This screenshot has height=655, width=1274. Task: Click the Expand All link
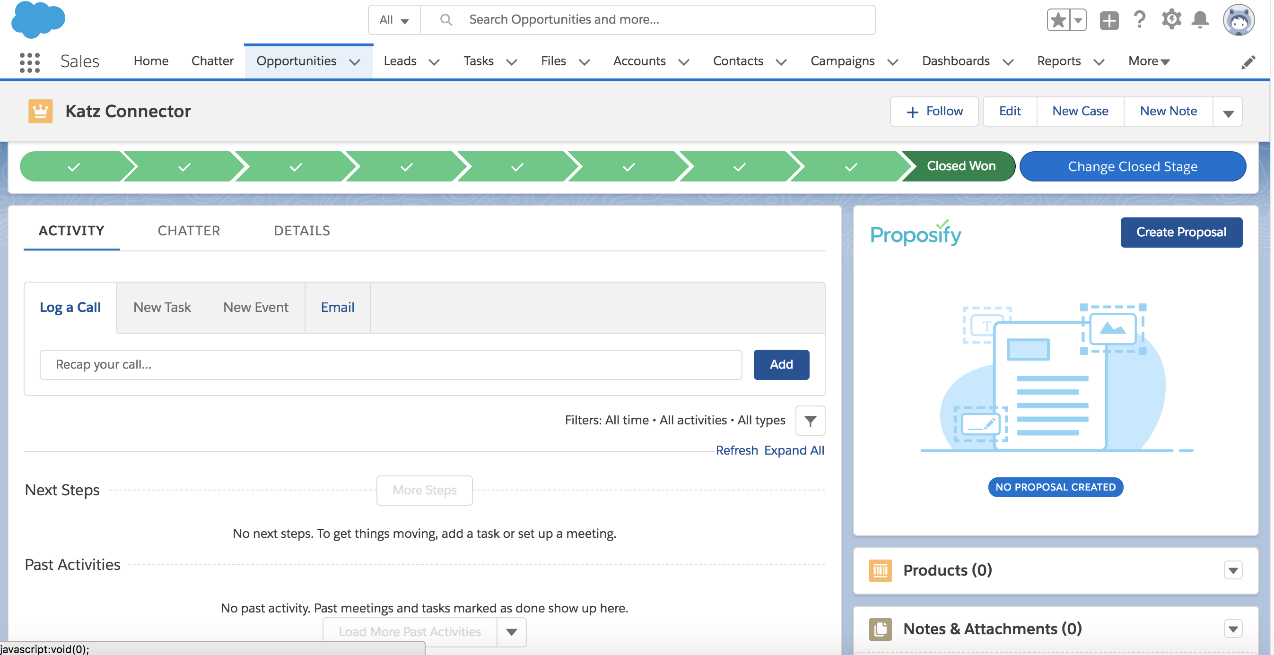click(x=794, y=450)
